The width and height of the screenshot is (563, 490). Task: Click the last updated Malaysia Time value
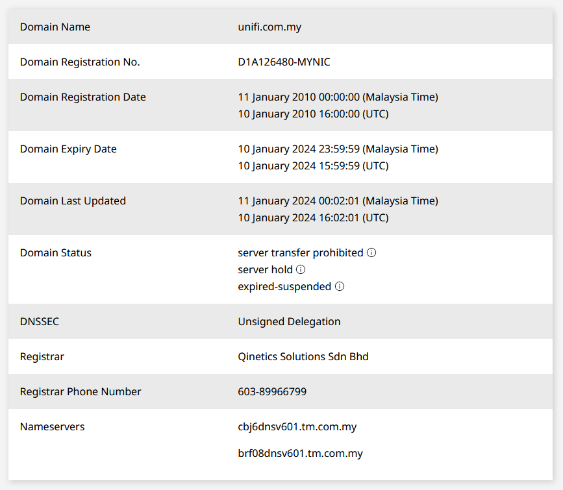(338, 201)
